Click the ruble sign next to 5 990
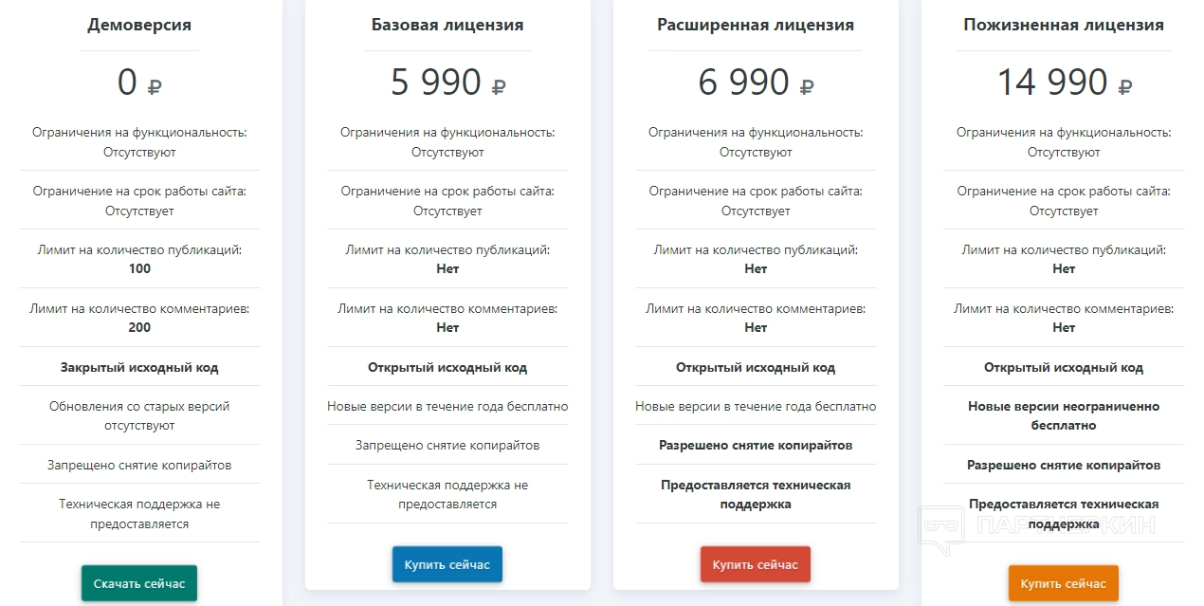 499,87
